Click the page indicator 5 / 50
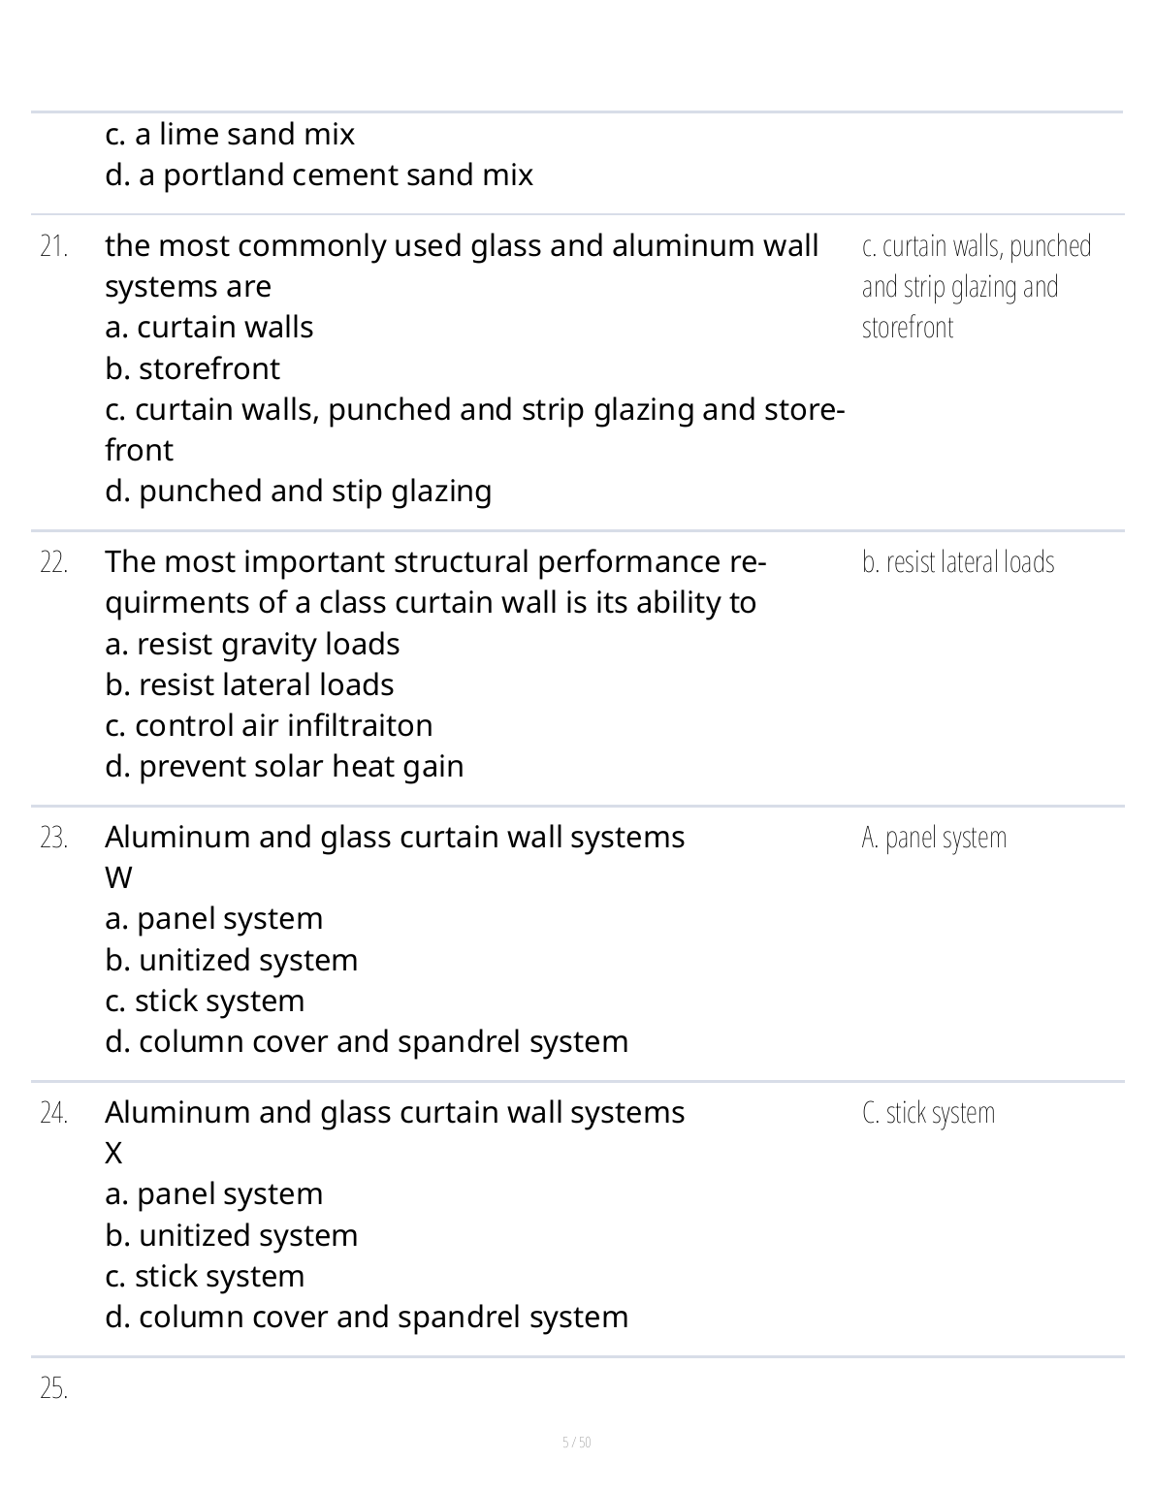1154x1493 pixels. (x=577, y=1443)
